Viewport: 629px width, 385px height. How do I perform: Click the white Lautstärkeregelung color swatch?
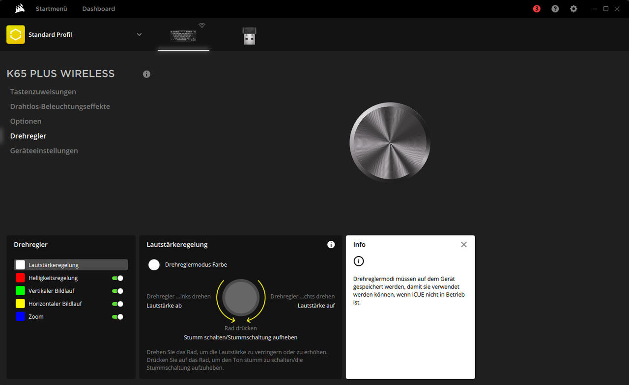click(20, 265)
